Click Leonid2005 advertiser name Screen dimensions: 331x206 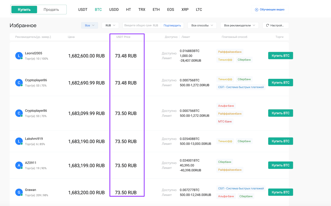click(x=34, y=53)
